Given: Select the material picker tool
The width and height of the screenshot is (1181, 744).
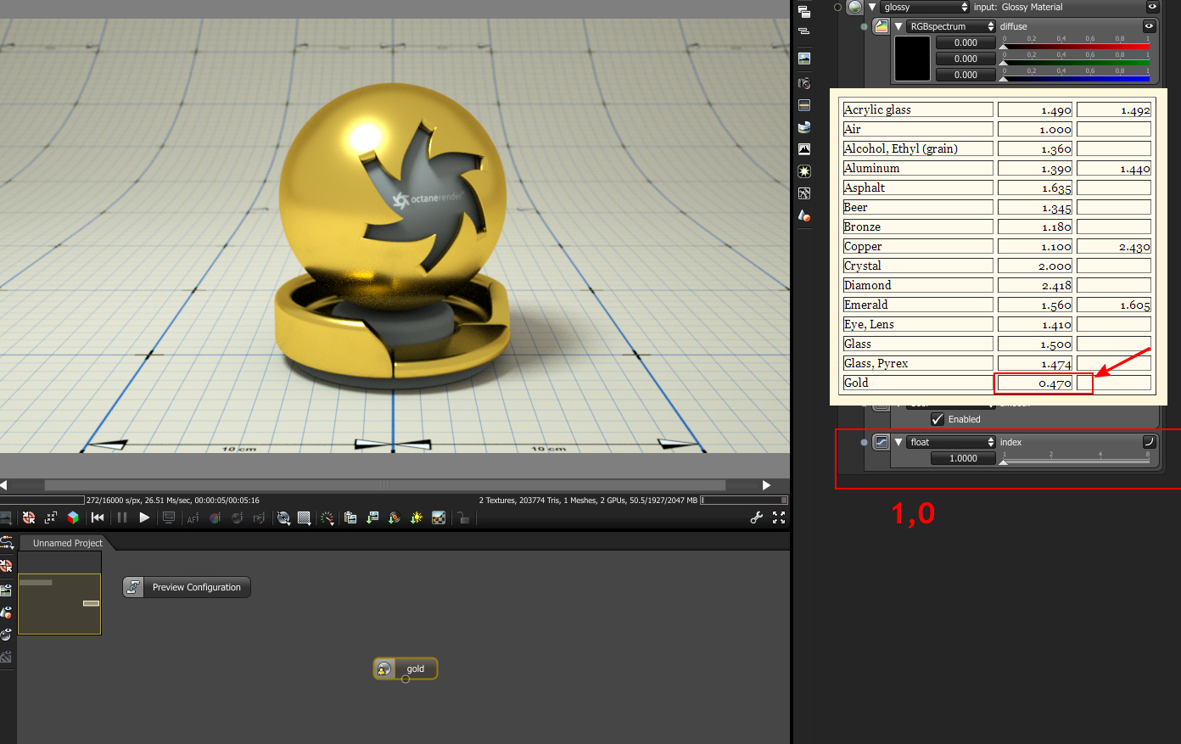Looking at the screenshot, I should click(238, 517).
